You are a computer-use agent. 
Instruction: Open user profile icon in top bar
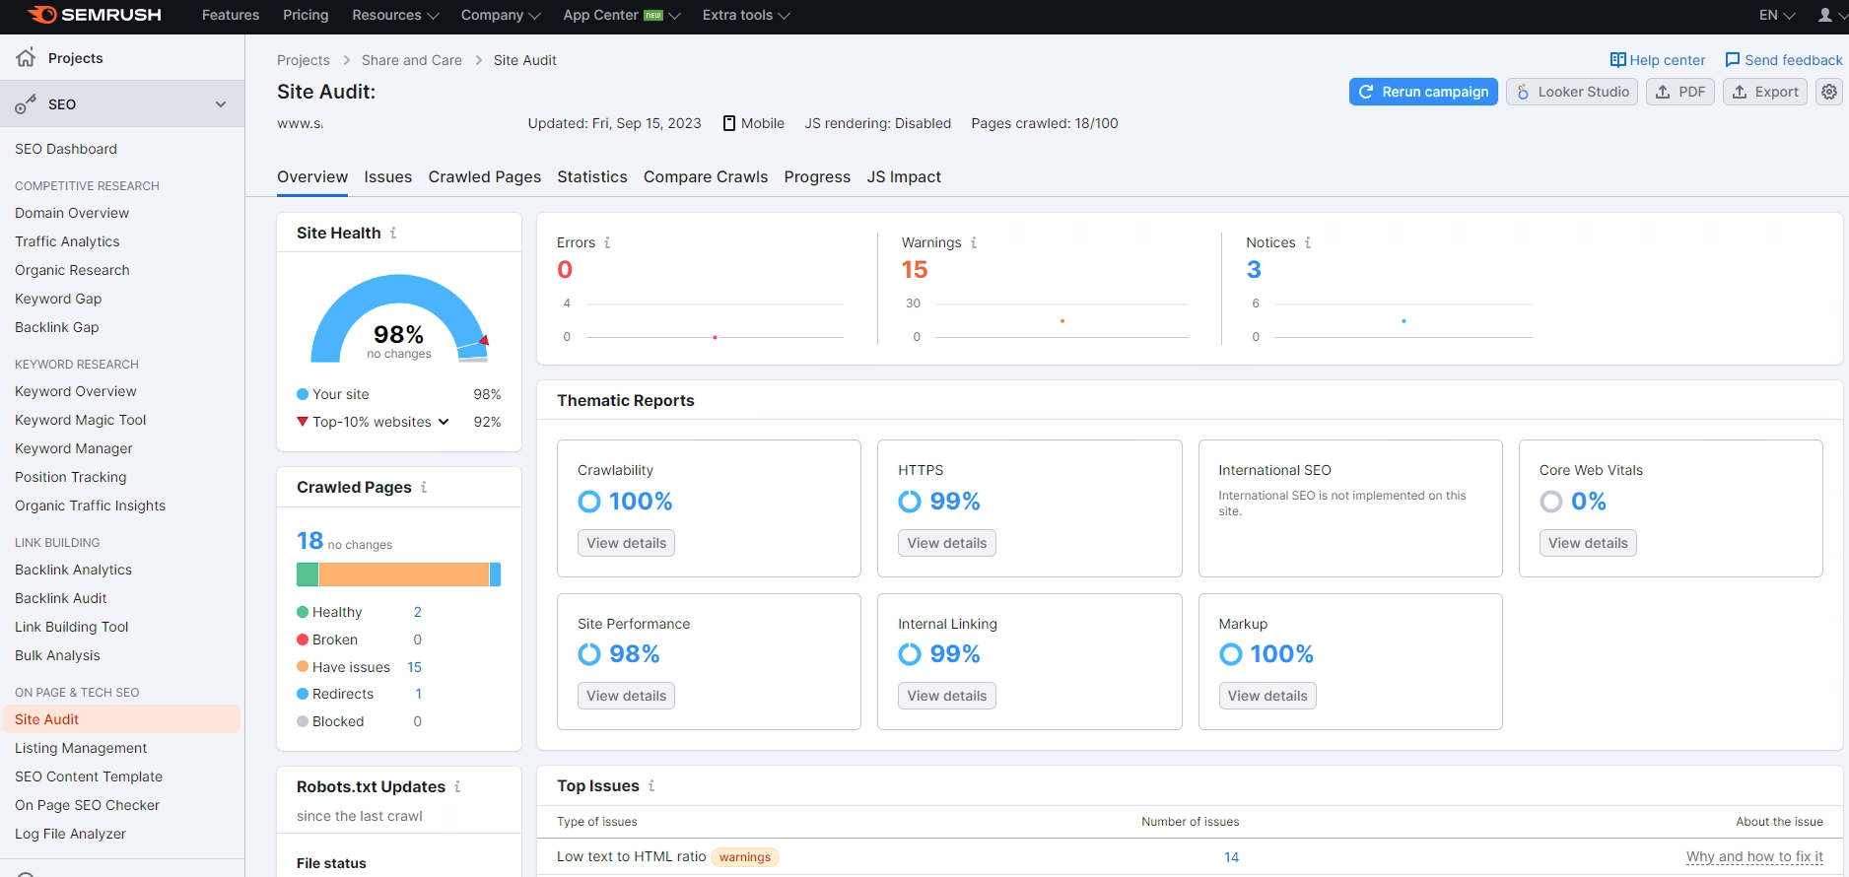[x=1824, y=15]
